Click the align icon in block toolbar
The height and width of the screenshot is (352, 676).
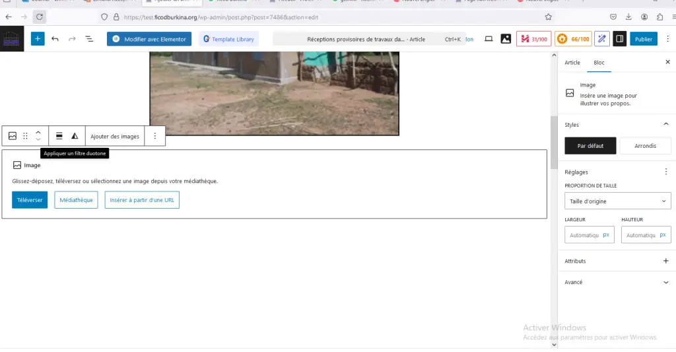coord(59,136)
